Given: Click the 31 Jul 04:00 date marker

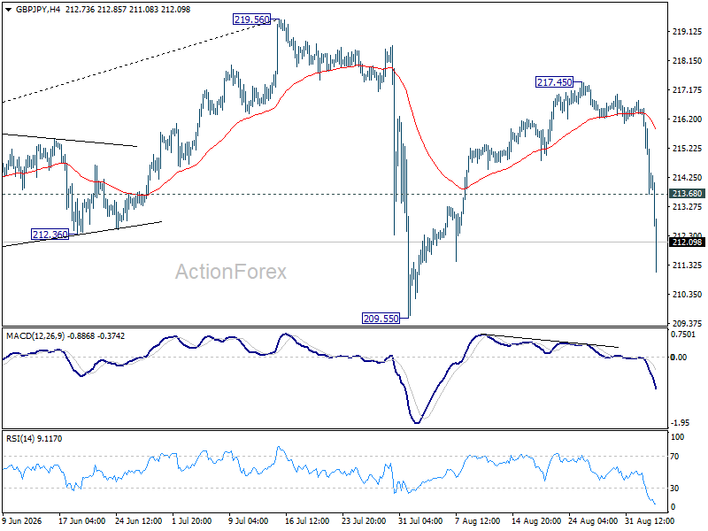Looking at the screenshot, I should tap(419, 520).
